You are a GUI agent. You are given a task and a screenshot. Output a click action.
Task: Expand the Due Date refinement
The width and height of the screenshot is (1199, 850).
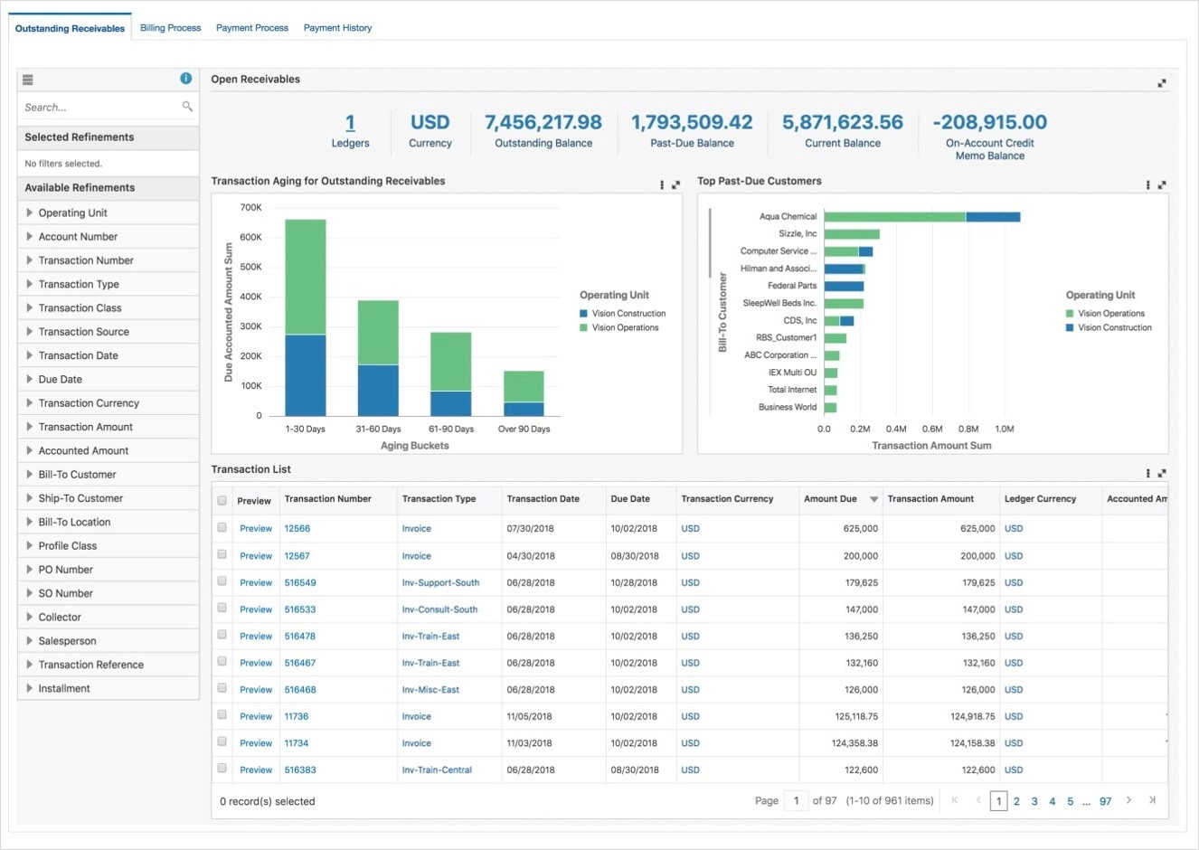click(x=30, y=379)
